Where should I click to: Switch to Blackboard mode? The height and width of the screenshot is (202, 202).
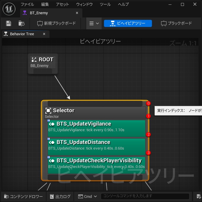pyautogui.click(x=176, y=23)
